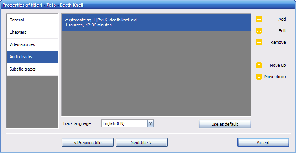
Task: Select the Audio tracks section
Action: click(x=32, y=57)
